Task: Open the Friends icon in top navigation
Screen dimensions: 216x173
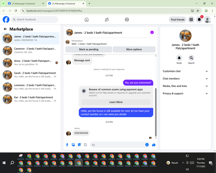Action: tap(107, 19)
